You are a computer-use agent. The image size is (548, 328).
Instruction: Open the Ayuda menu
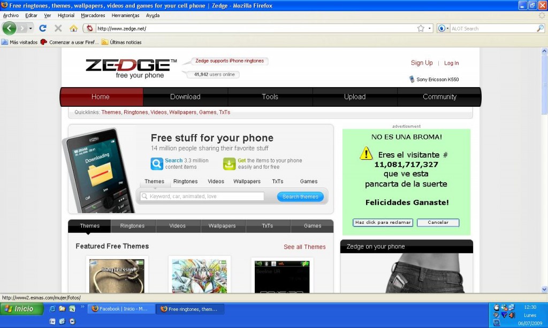[153, 15]
